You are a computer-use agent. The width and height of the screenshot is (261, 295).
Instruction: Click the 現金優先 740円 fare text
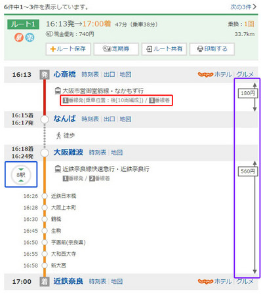click(x=70, y=34)
